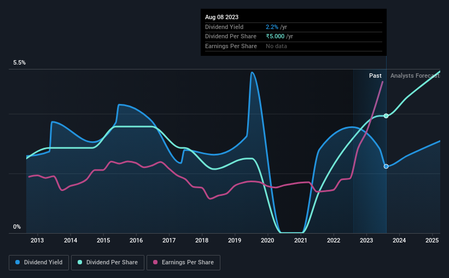Screen dimensions: 449x278
Task: Toggle the Dividend Per Share legend button
Action: tap(108, 263)
